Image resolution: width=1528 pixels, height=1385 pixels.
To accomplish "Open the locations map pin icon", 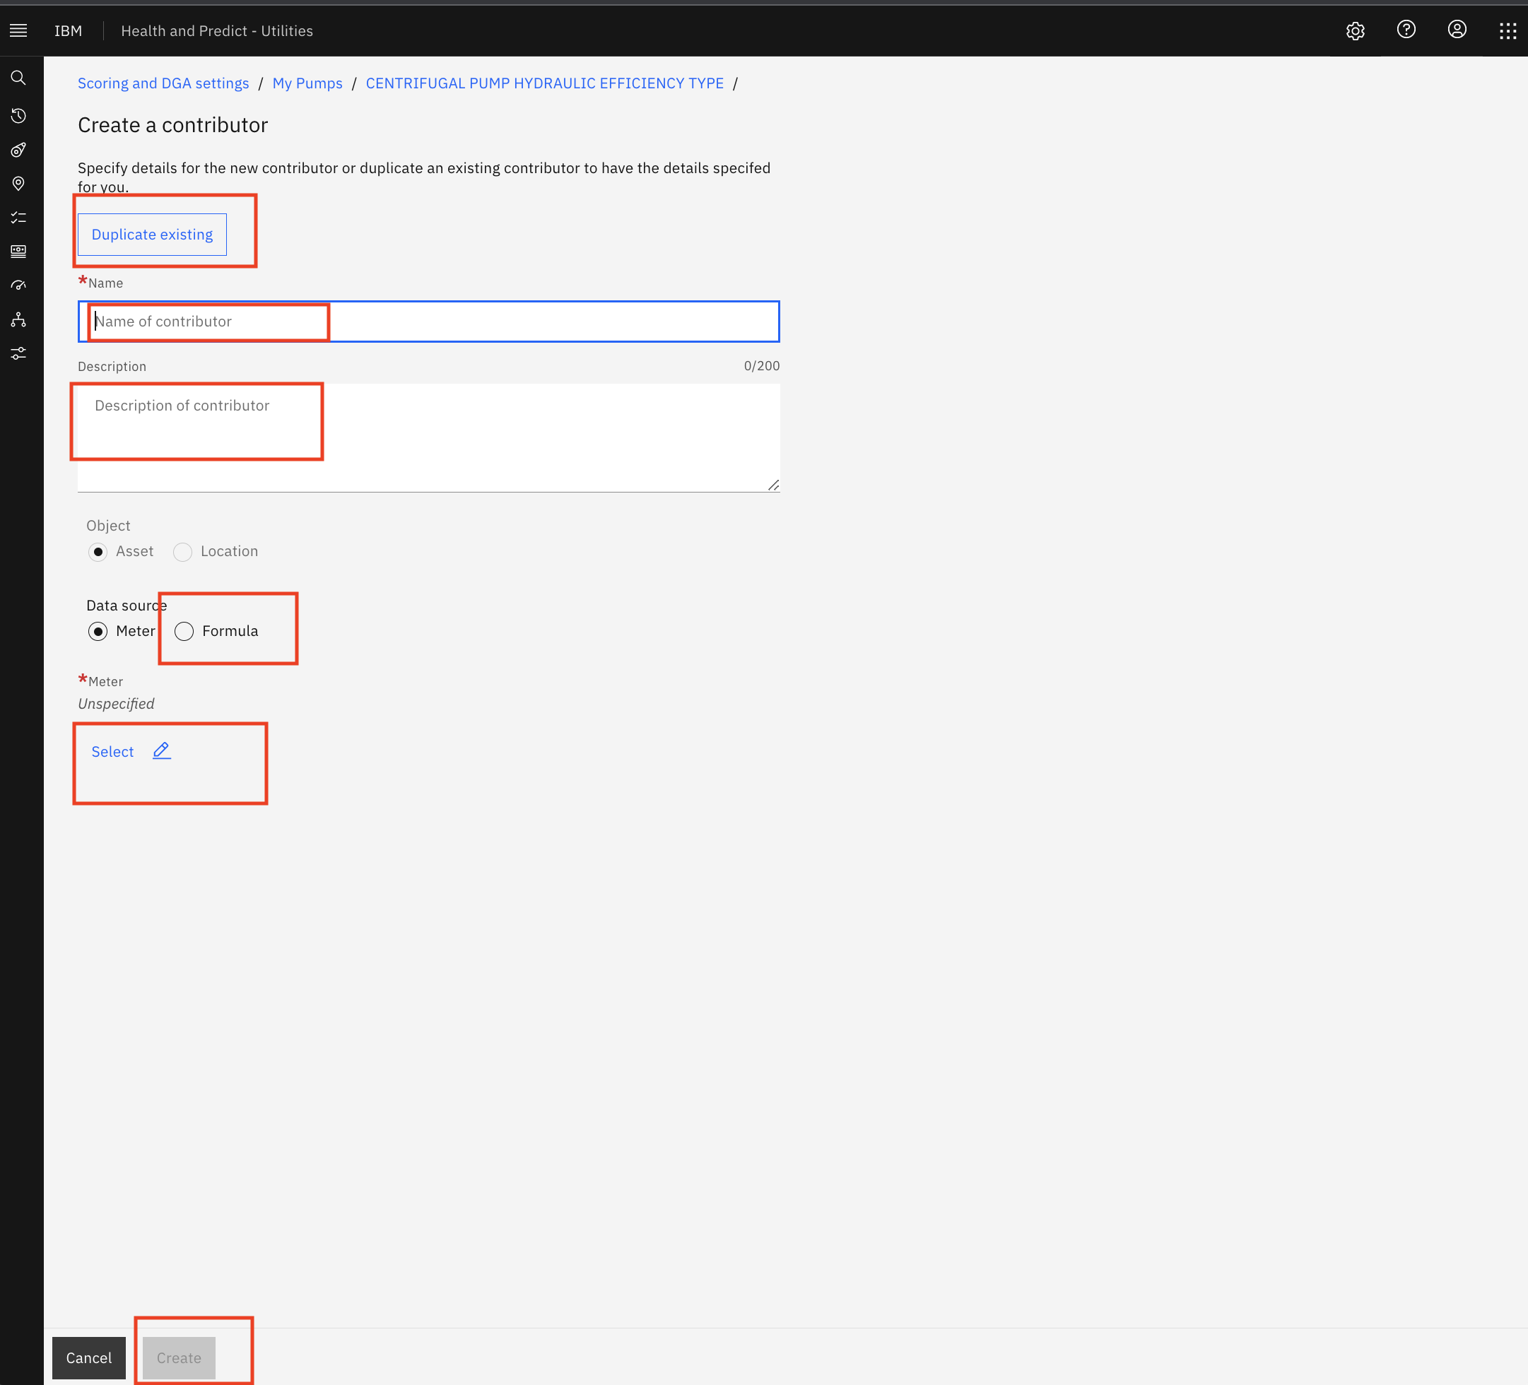I will coord(18,183).
